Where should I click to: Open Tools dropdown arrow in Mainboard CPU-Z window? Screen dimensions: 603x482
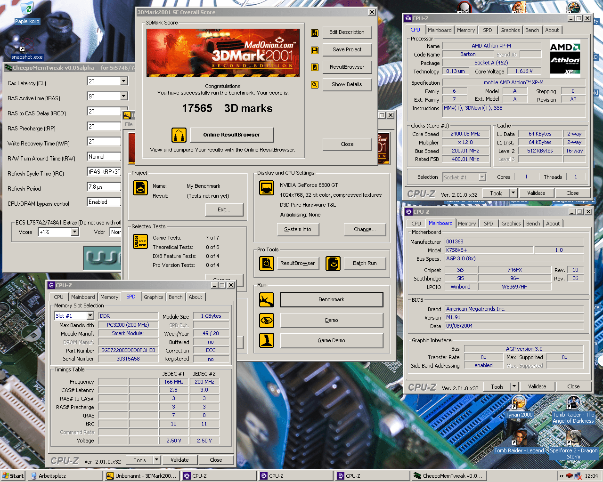click(x=514, y=386)
